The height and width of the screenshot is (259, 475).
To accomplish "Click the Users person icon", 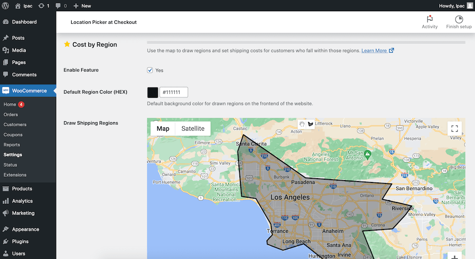I will tap(5, 254).
